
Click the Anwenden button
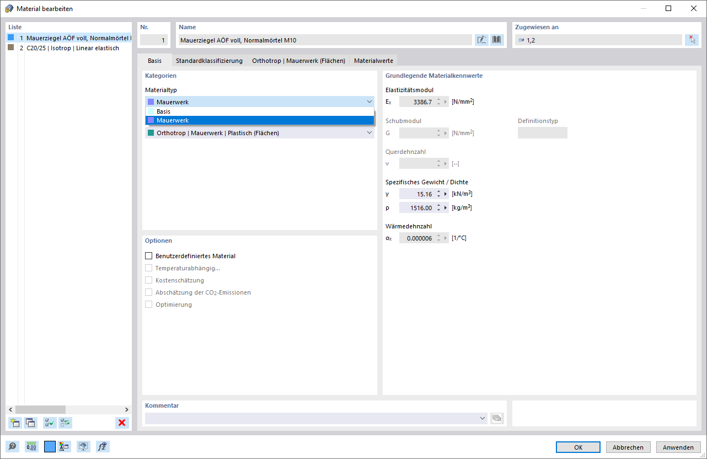pos(678,447)
